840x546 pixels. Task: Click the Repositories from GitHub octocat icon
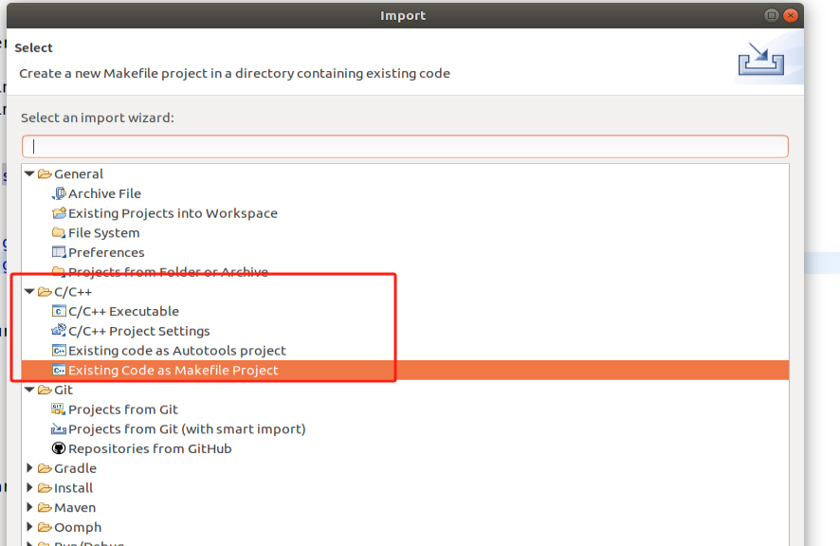pos(59,448)
